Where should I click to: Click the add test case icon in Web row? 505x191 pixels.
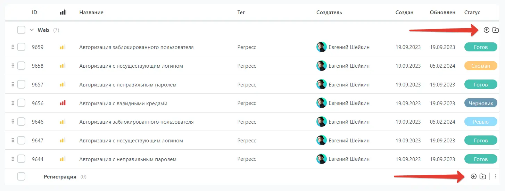coord(486,30)
